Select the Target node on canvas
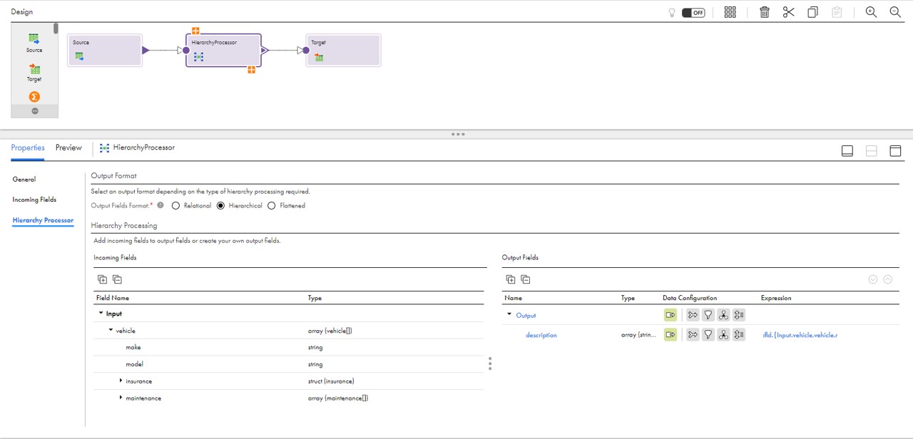This screenshot has width=913, height=439. coord(344,50)
